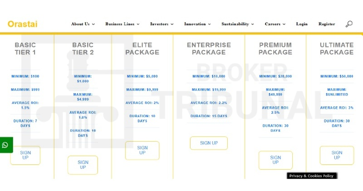This screenshot has width=363, height=191.
Task: Choose Sign Up for Enterprise Package
Action: tap(209, 143)
